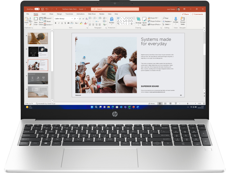Switch to the Insert ribbon tab
Image resolution: width=230 pixels, height=173 pixels.
coord(43,13)
